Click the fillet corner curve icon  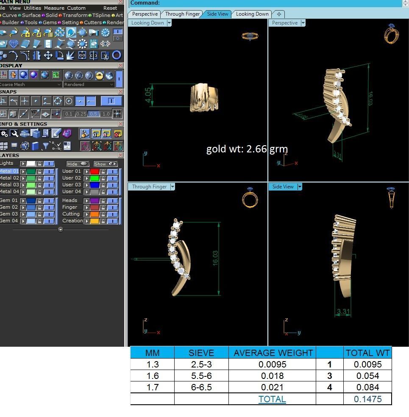point(25,55)
